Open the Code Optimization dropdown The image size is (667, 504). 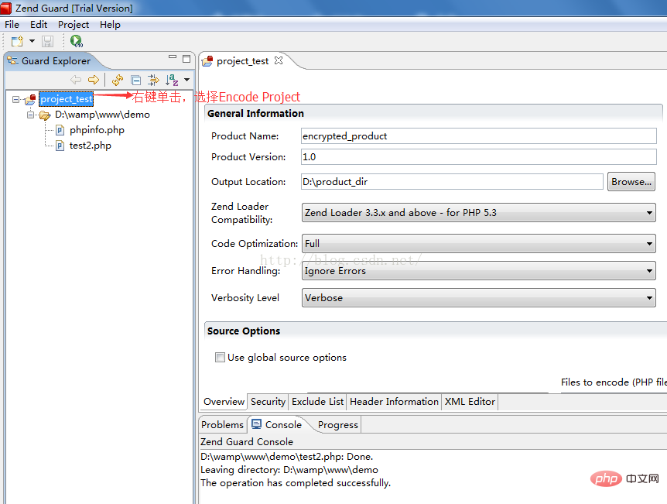point(478,244)
